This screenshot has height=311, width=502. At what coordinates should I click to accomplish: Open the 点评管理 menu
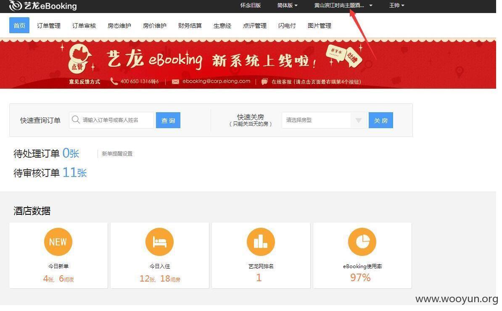[x=254, y=26]
